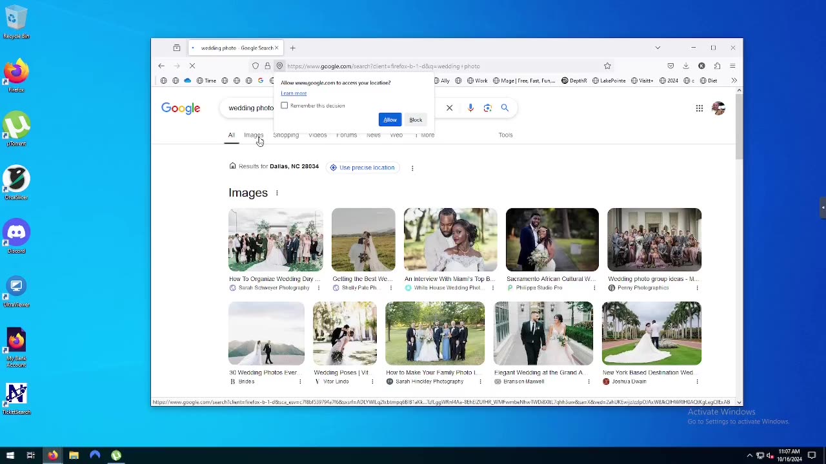This screenshot has width=826, height=464.
Task: Open the Recycle Bin desktop icon
Action: pyautogui.click(x=16, y=23)
